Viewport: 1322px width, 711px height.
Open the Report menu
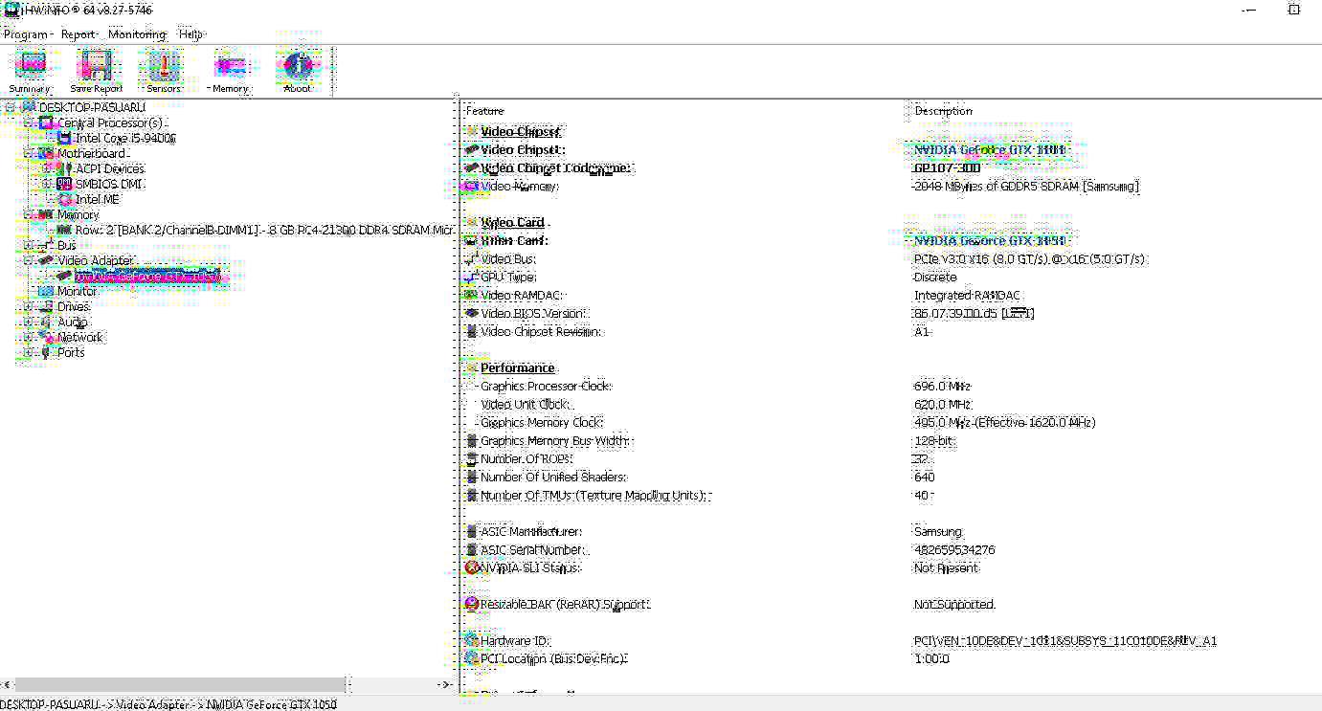pyautogui.click(x=78, y=33)
